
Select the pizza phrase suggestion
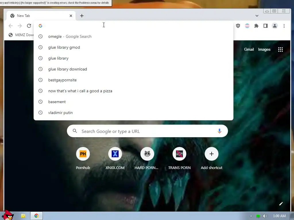point(134,91)
